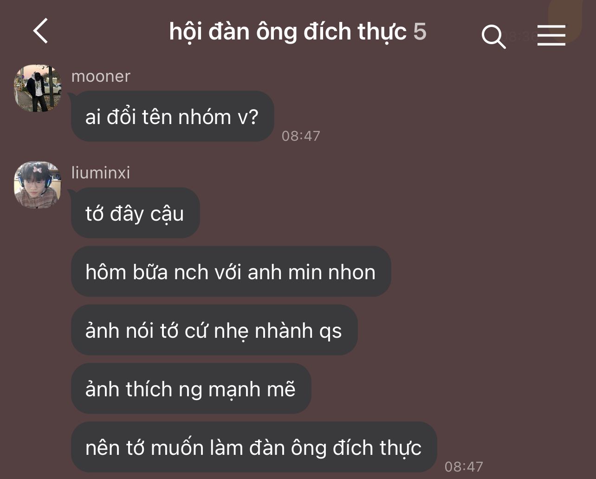Open chat search with magnifier icon
Viewport: 596px width, 479px height.
pos(493,36)
